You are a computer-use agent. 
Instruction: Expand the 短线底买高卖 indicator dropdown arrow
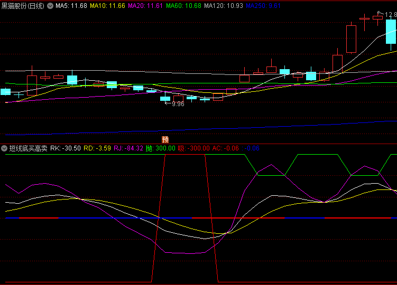pos(4,148)
